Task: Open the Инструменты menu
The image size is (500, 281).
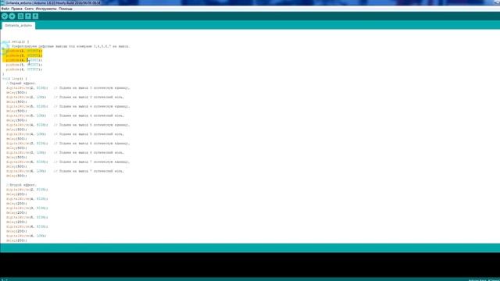Action: (x=46, y=9)
